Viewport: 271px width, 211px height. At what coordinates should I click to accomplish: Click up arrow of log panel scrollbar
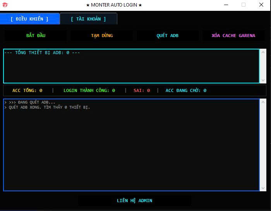pos(263,102)
